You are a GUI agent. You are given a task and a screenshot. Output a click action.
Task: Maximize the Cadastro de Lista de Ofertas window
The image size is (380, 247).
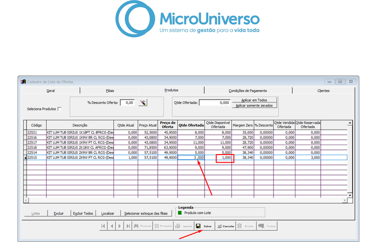click(x=340, y=82)
